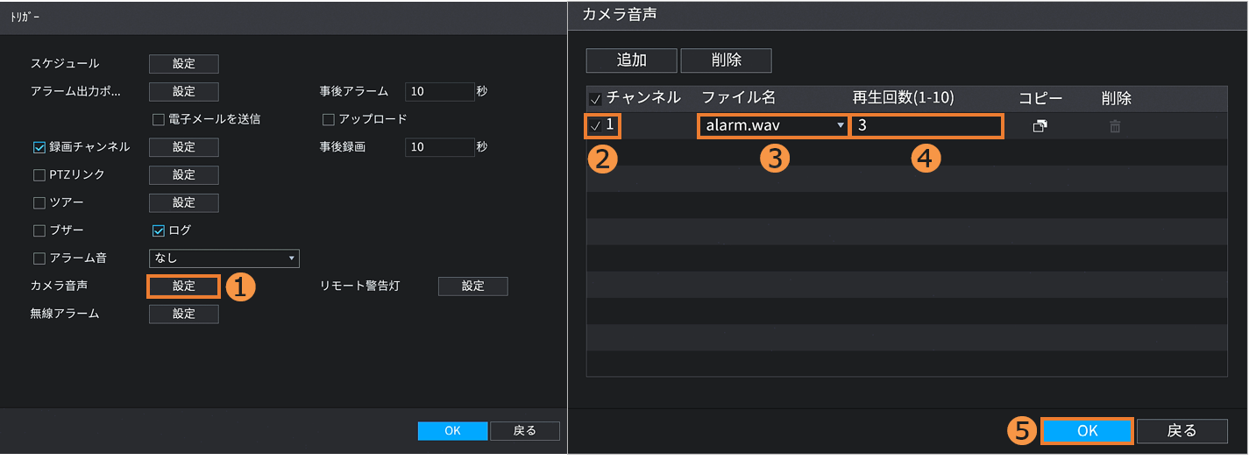Click the 設定 button for カメラ音声

click(184, 287)
